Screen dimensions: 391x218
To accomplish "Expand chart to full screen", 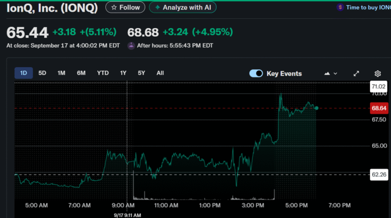I will click(356, 73).
